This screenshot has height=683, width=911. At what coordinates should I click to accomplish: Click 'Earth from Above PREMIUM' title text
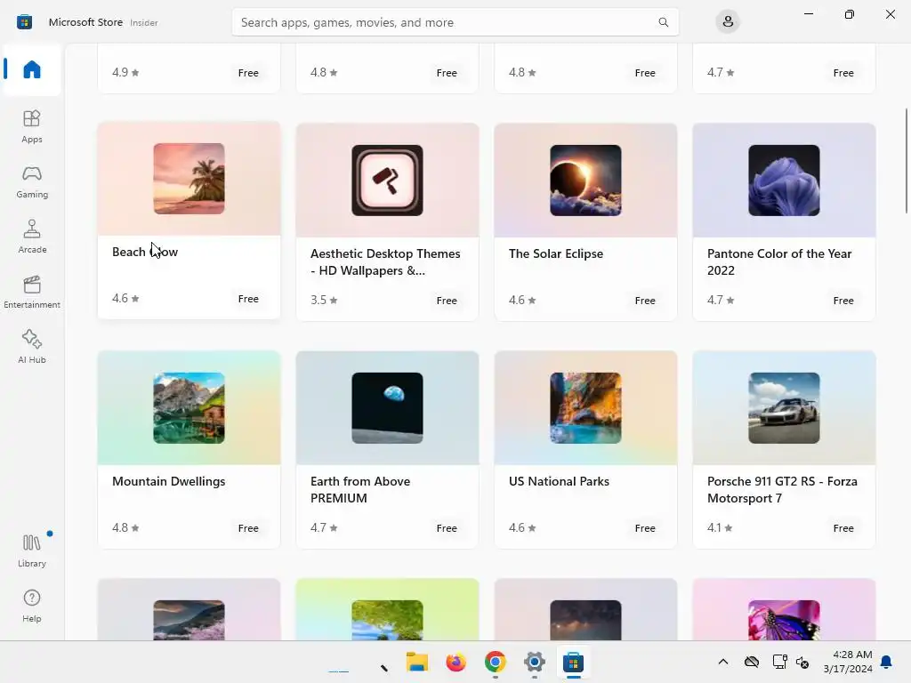(360, 490)
